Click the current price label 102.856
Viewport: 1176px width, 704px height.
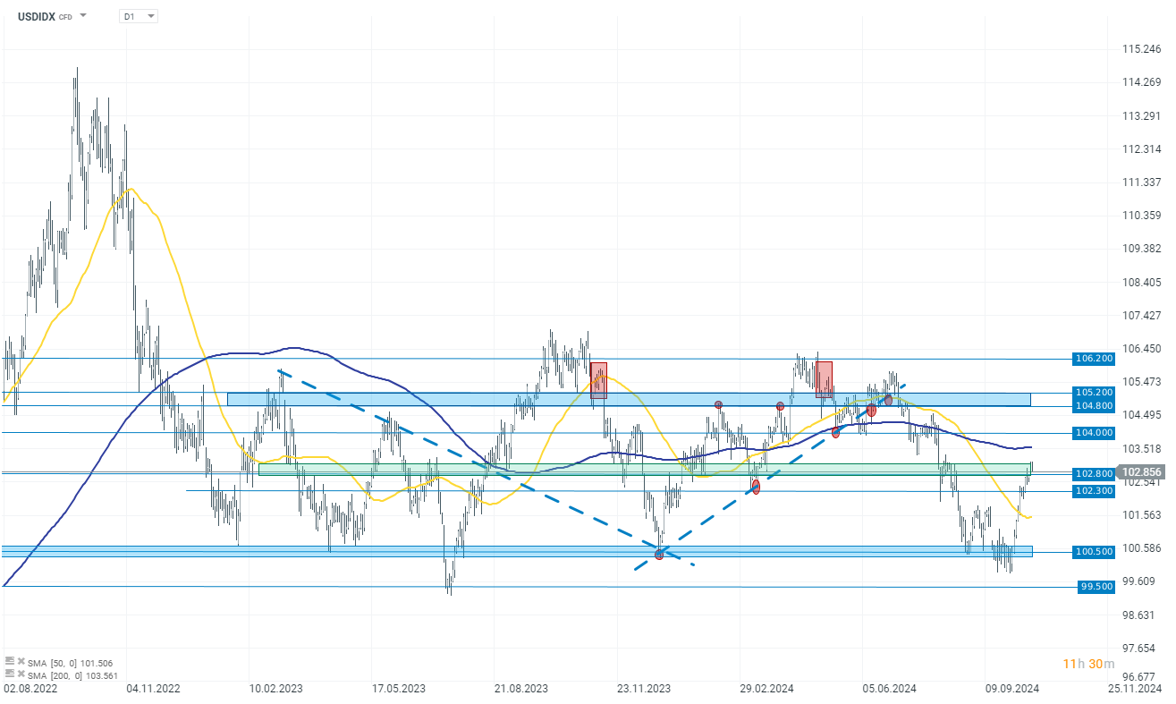(1141, 472)
